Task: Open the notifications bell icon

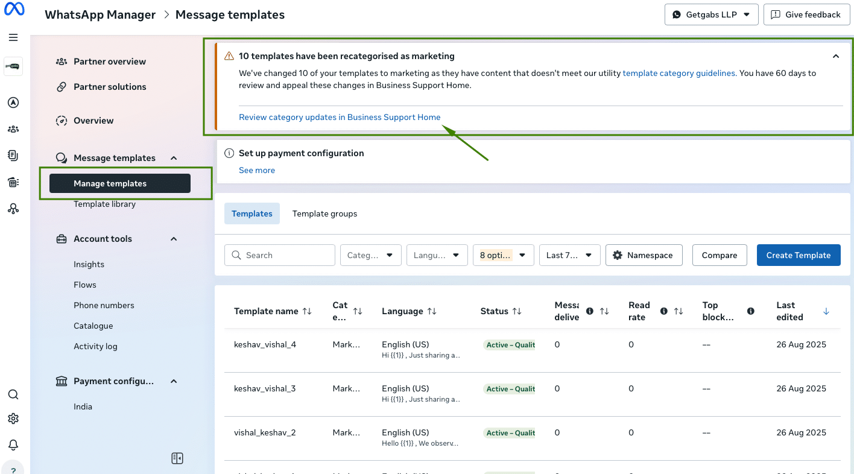Action: [13, 445]
